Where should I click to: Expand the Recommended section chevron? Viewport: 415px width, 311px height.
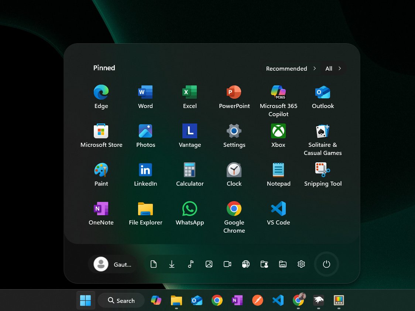[x=315, y=68]
